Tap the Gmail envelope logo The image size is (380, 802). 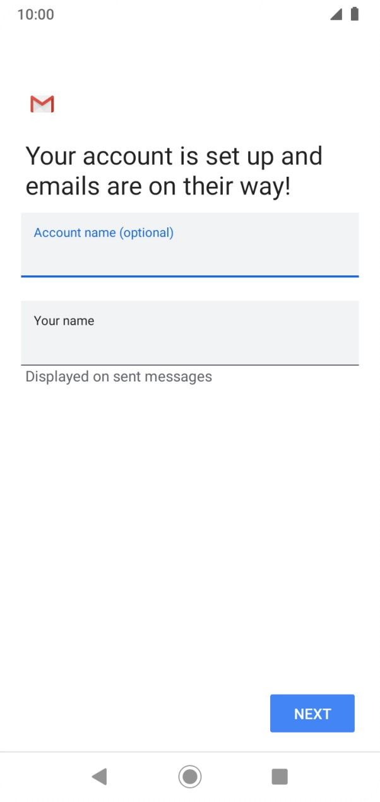42,104
